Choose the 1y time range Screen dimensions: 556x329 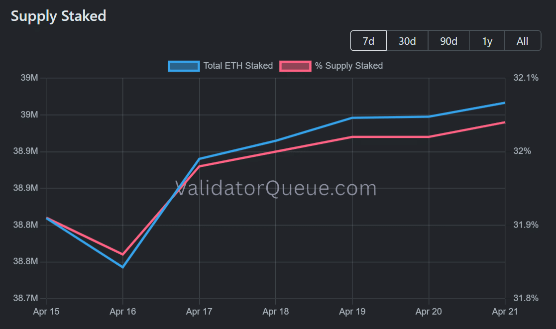pos(487,41)
